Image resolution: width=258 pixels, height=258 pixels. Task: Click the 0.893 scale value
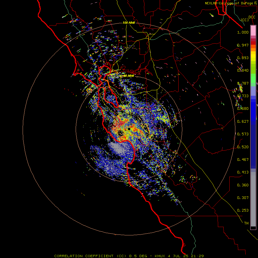[243, 58]
